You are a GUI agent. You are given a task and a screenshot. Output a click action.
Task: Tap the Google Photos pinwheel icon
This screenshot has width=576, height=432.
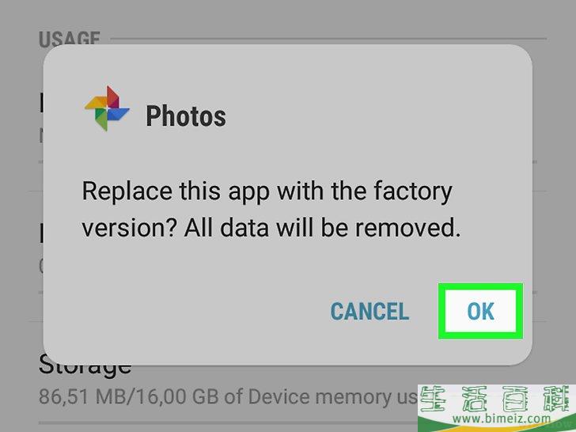(107, 108)
